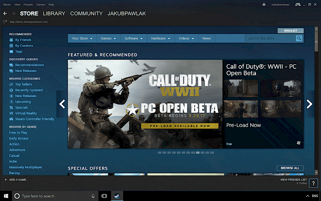Click the plus icon by New Releases under Browse Categories

(x=11, y=96)
